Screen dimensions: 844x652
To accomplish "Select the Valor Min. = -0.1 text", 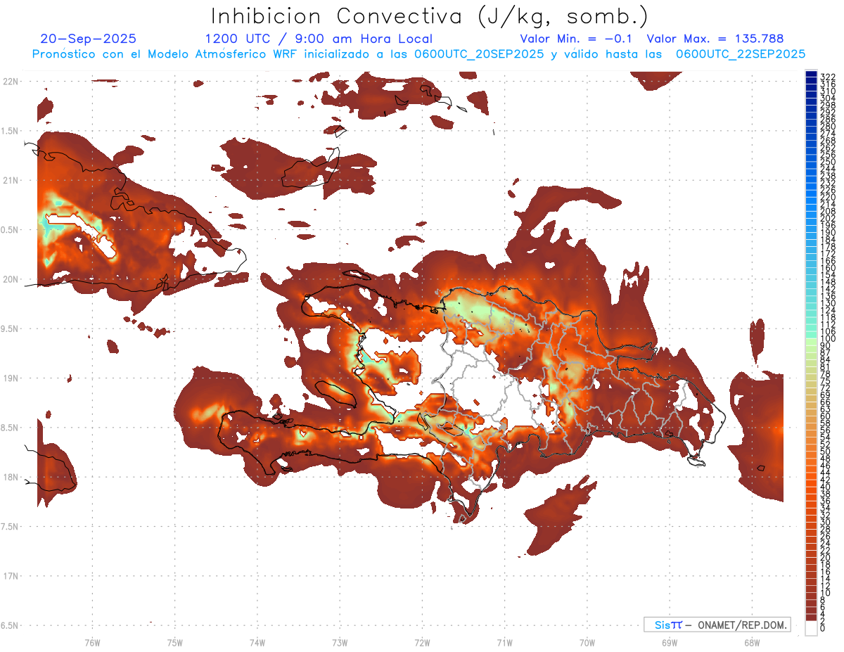I will pyautogui.click(x=577, y=39).
